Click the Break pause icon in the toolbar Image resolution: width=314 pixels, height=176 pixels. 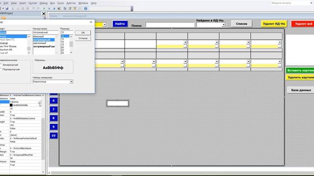pos(49,8)
